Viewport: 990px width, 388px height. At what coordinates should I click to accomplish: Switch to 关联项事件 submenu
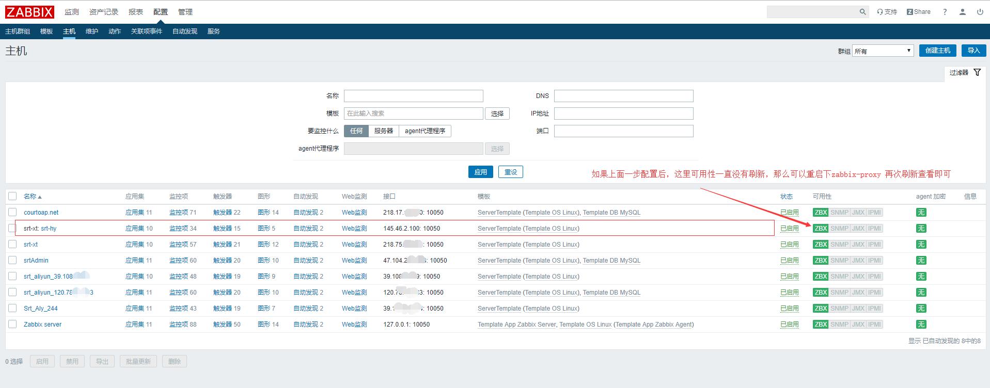point(147,31)
